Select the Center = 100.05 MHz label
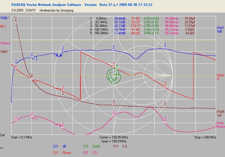The image size is (225, 157). pos(114,137)
